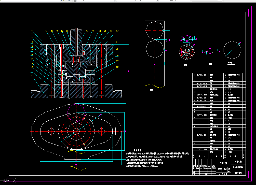Viewport: 256px width, 185px height.
Task: Select part callout number 23 label
Action: tap(117, 31)
